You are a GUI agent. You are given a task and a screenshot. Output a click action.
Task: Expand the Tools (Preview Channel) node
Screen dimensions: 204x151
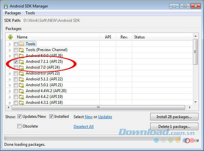click(10, 50)
